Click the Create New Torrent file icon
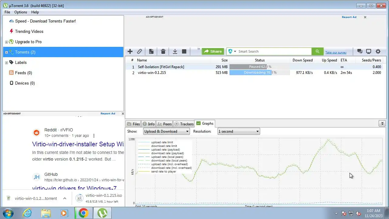The image size is (389, 219). click(151, 51)
